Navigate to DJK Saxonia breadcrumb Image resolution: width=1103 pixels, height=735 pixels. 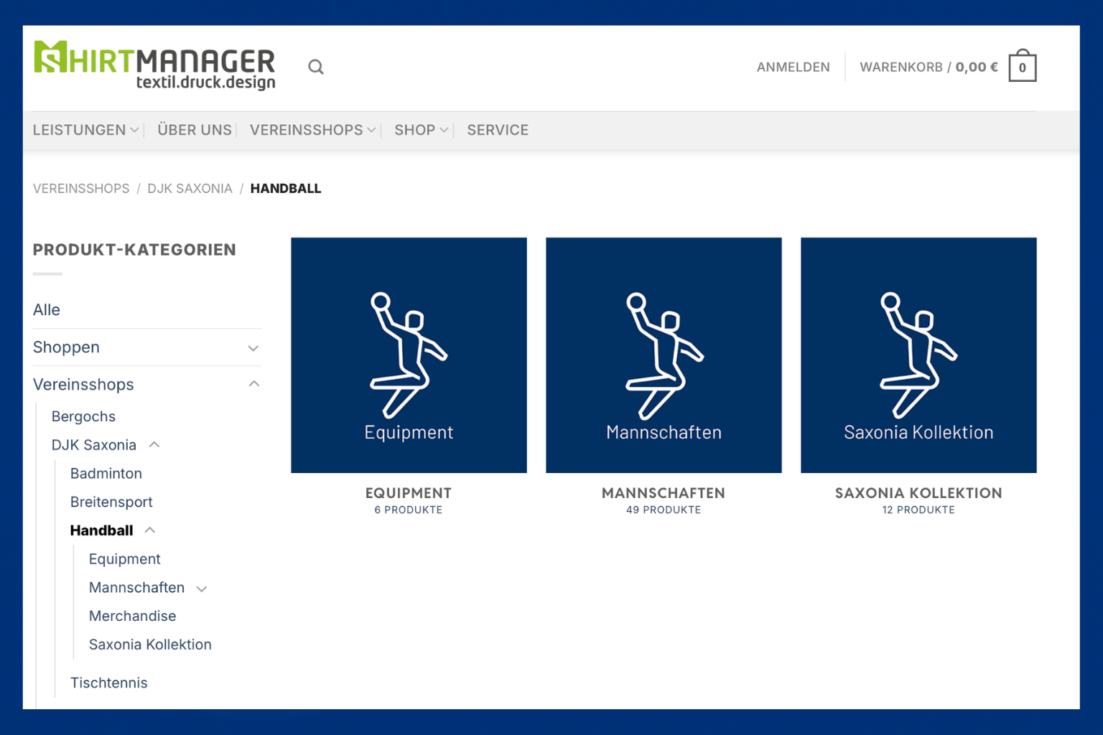pyautogui.click(x=190, y=189)
